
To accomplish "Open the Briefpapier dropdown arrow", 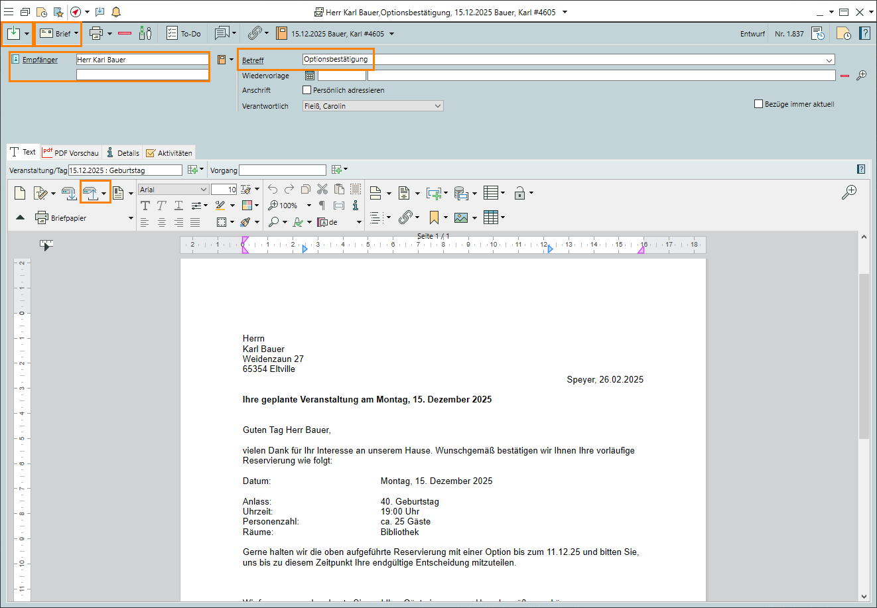I will tap(131, 218).
